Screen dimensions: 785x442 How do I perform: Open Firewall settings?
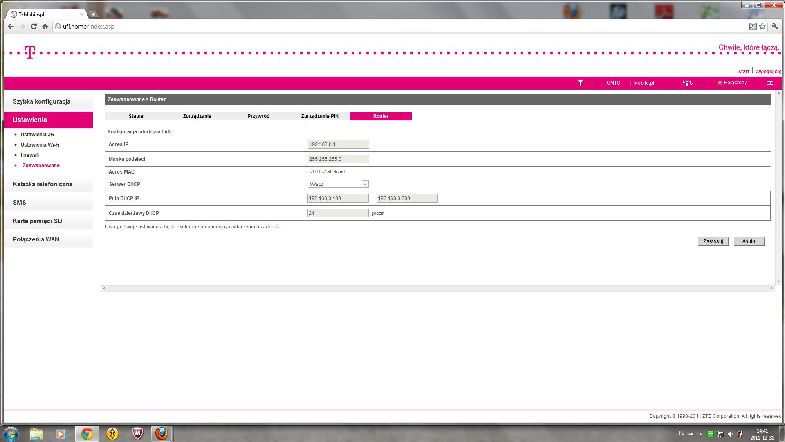30,155
